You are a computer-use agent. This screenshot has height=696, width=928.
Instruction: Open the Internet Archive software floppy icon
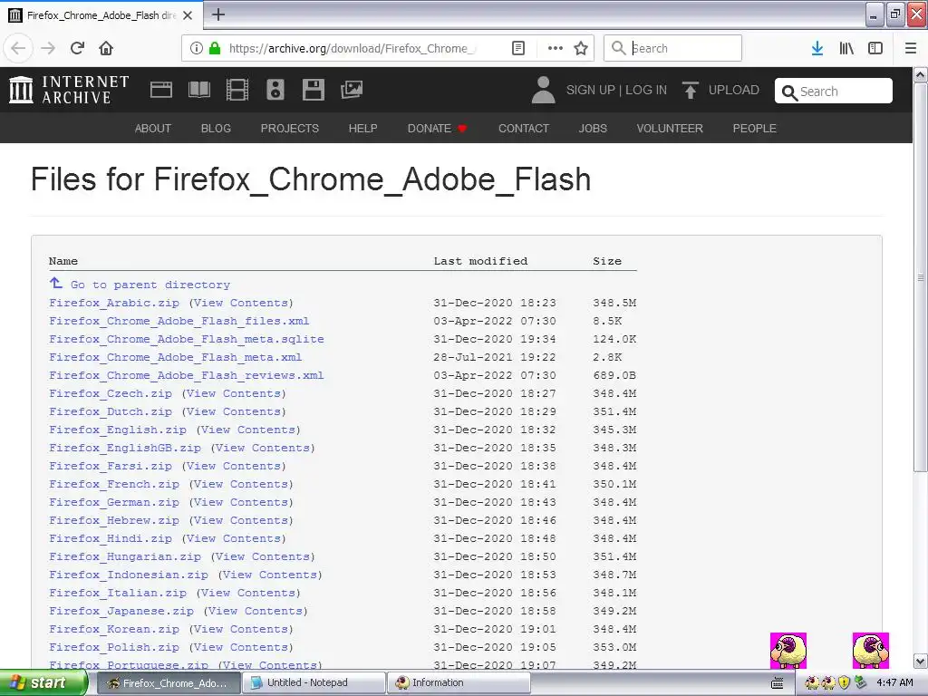[313, 90]
